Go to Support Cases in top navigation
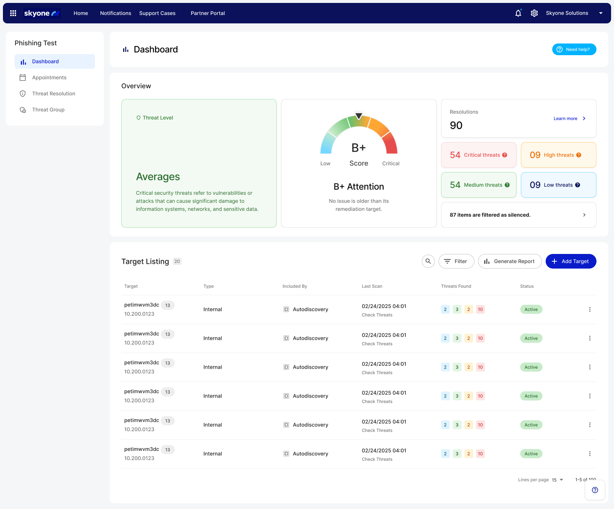Screen dimensions: 614x509 pyautogui.click(x=157, y=13)
